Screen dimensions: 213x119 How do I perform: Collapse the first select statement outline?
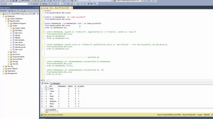click(x=44, y=11)
